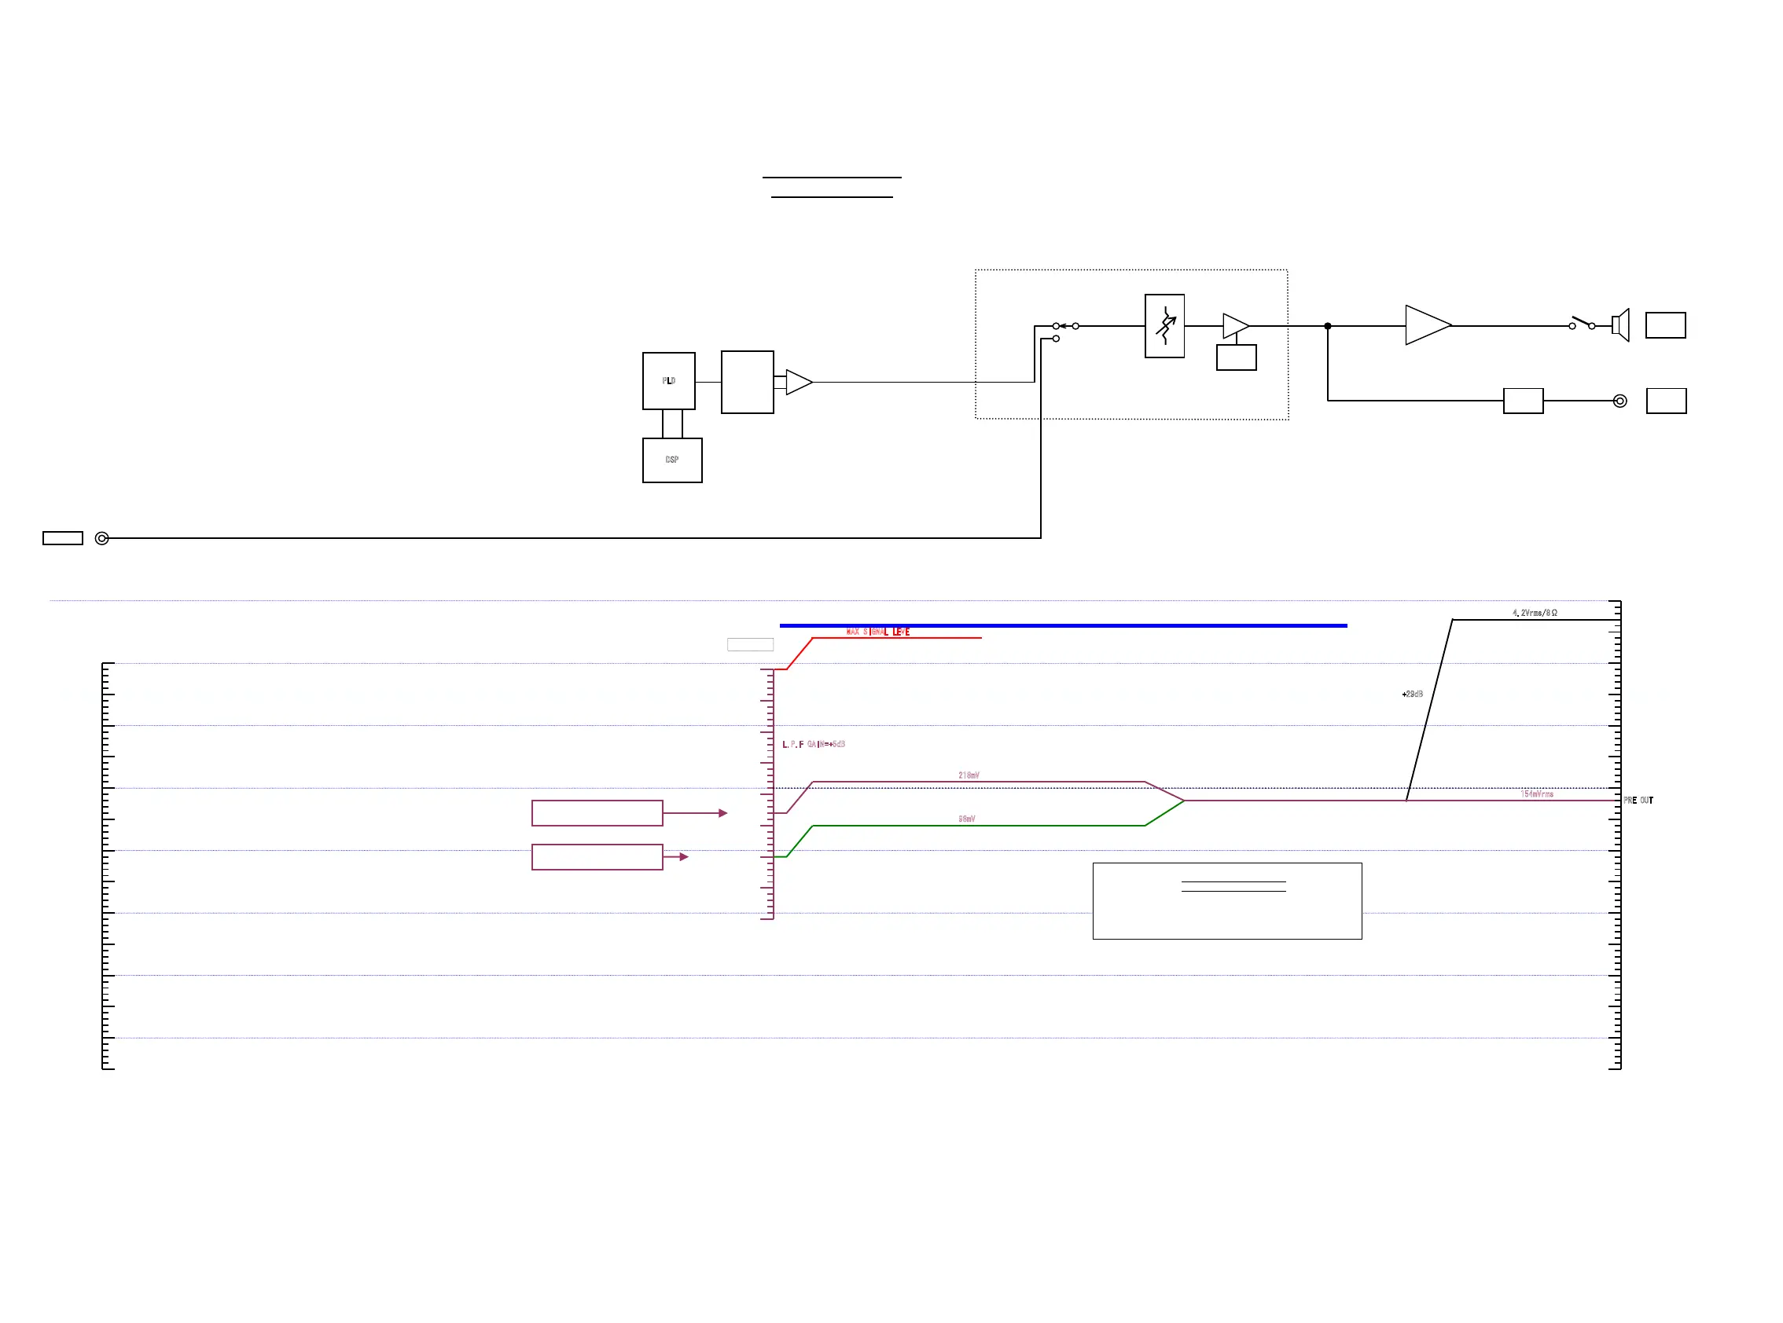Click the 218mV value label
1783x1323 pixels.
(x=969, y=775)
